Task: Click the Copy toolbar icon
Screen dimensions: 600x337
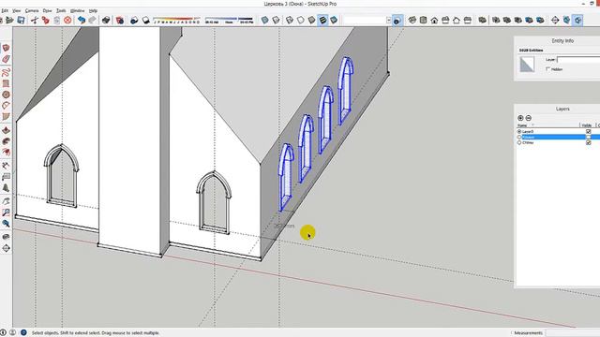Action: [46, 20]
